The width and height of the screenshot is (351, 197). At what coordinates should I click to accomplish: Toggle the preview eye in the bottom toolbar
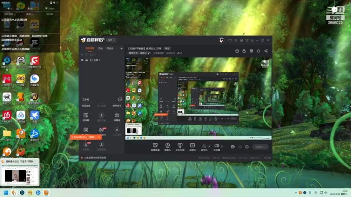coord(240,147)
